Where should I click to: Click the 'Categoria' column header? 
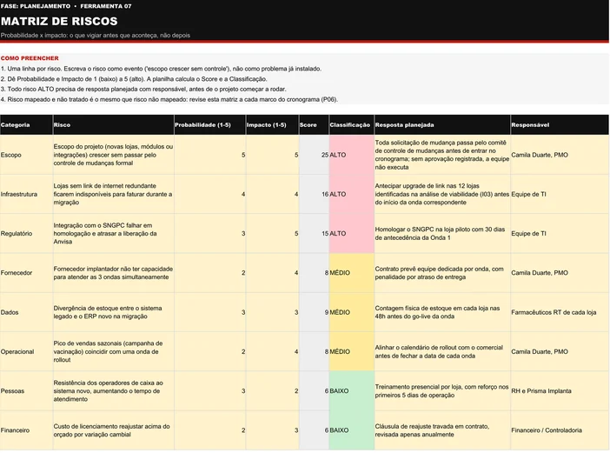(x=26, y=125)
